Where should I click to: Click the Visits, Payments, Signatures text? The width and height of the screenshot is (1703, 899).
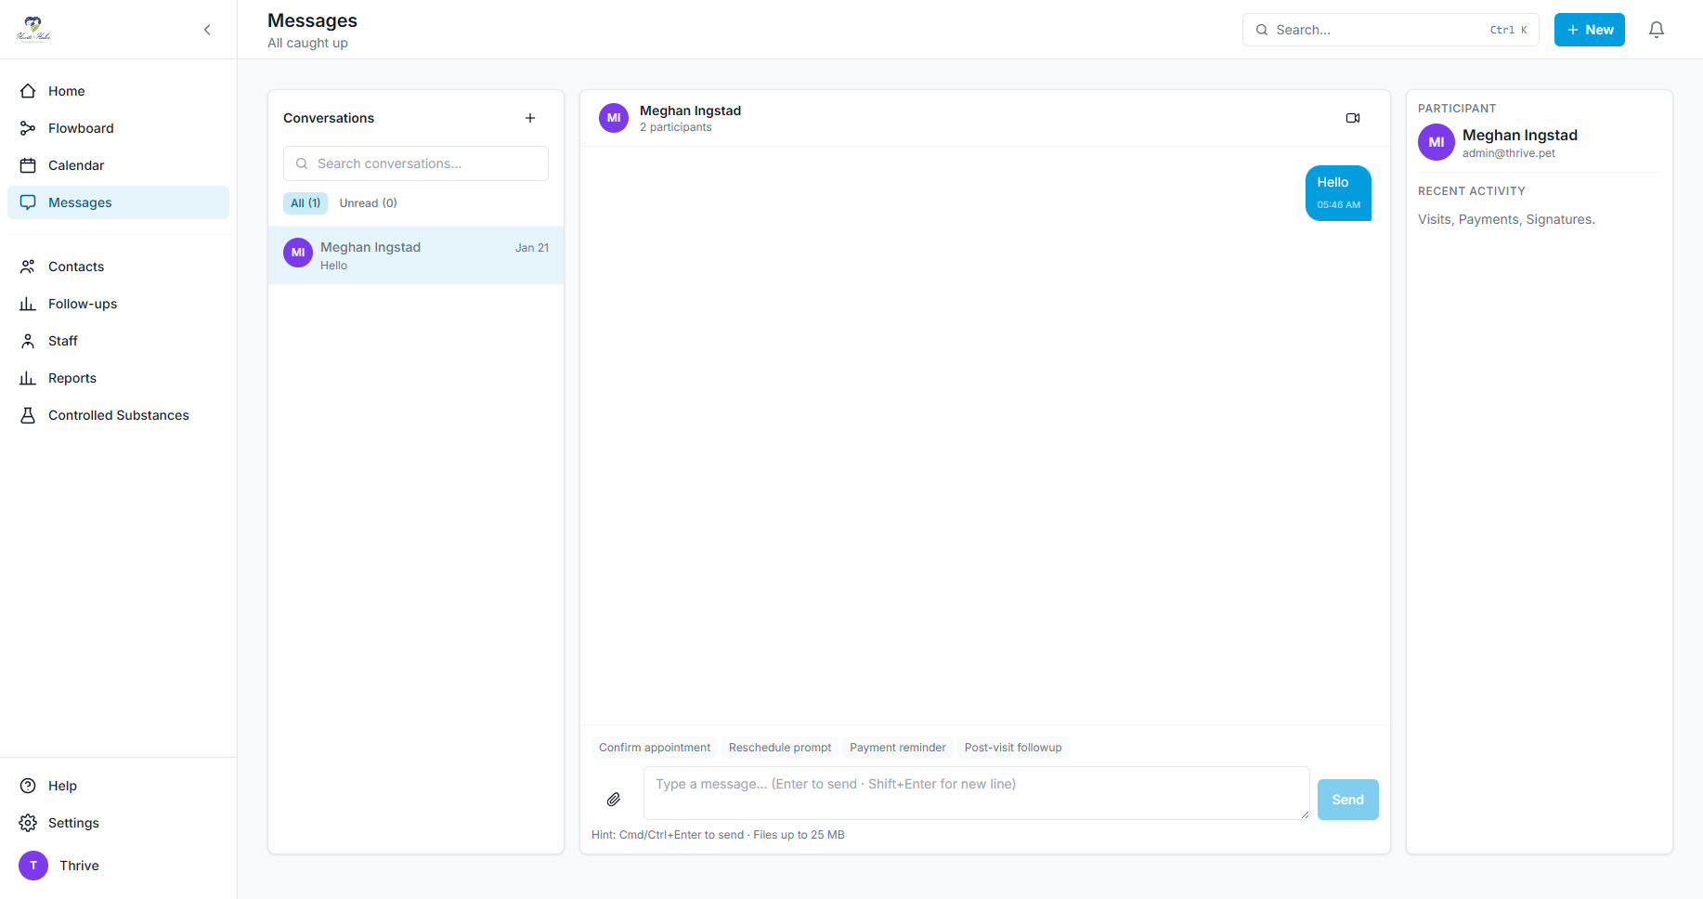(1506, 219)
